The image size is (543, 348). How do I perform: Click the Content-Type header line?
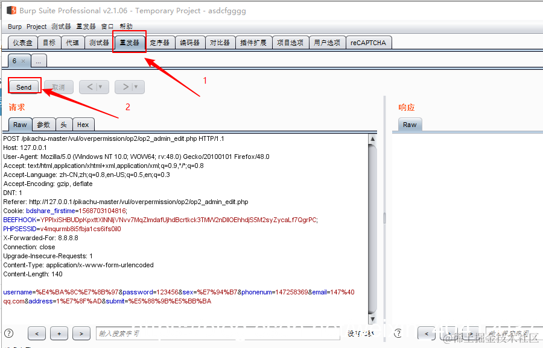[78, 265]
